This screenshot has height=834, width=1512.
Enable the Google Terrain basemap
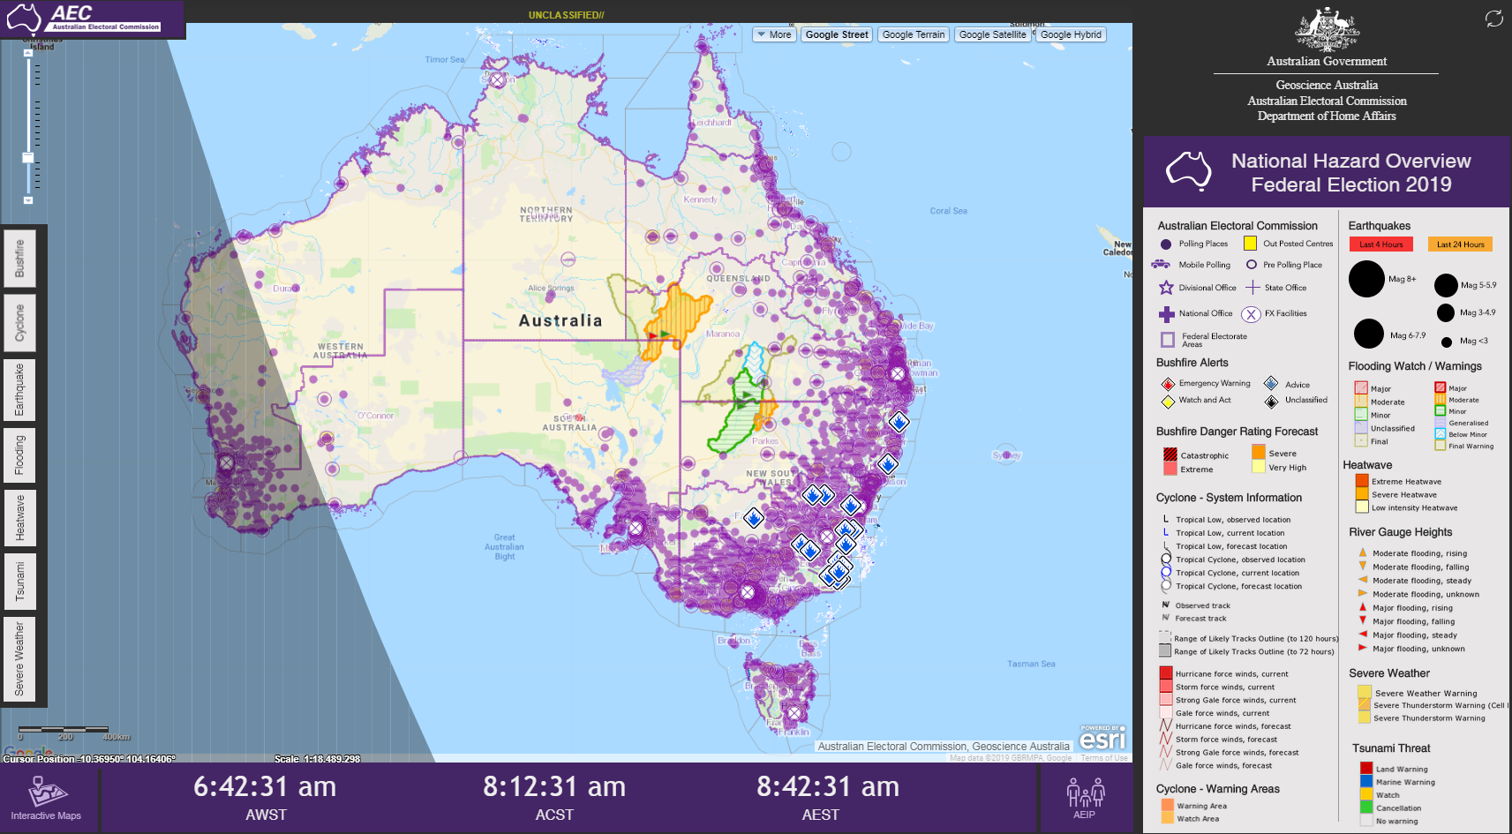pos(913,34)
